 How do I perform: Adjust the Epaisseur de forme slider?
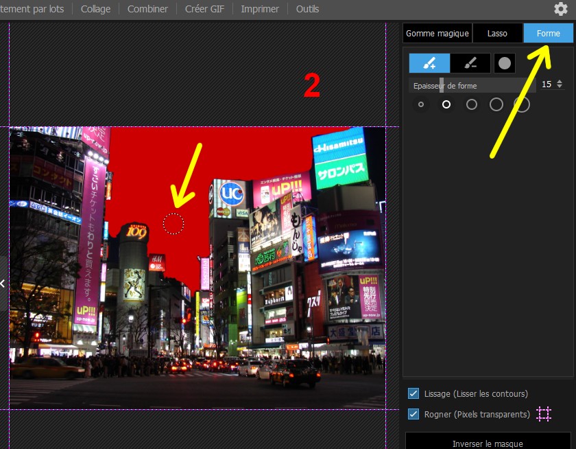pos(472,85)
